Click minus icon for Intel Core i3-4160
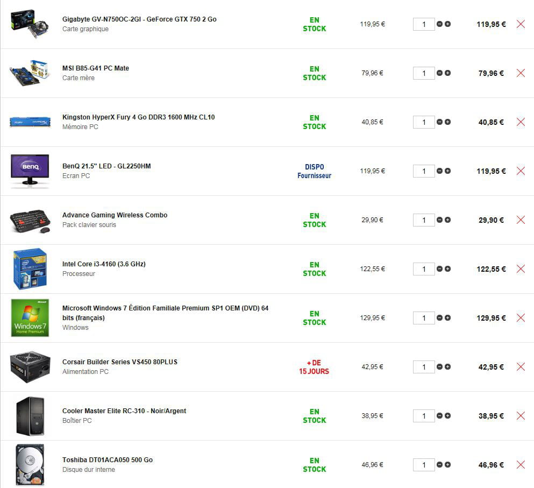 point(439,269)
